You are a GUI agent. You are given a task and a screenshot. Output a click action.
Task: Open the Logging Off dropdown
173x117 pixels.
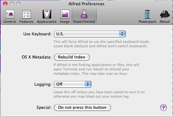73,84
